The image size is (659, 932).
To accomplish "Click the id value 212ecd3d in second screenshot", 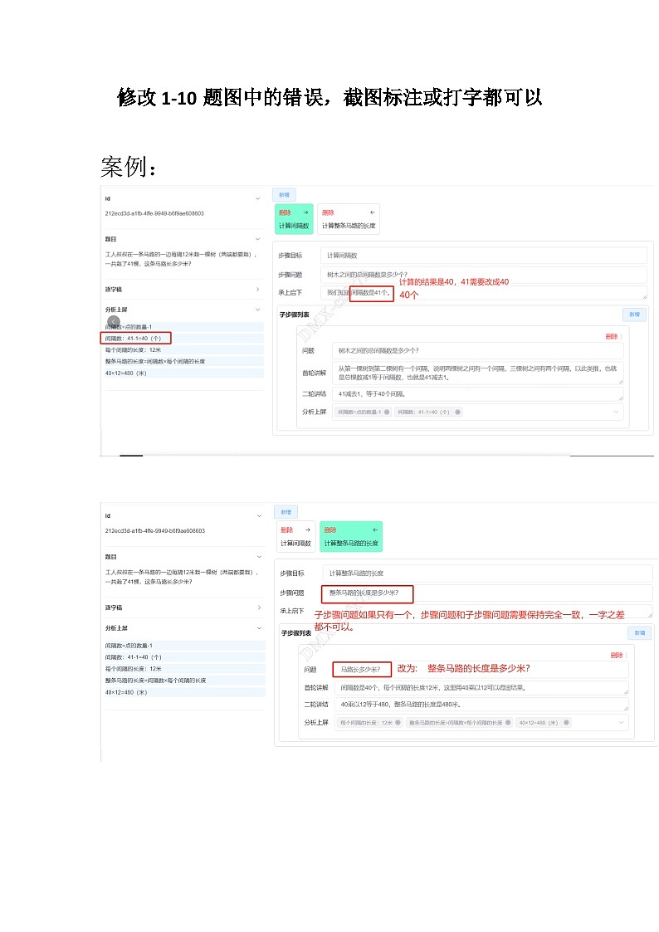I will click(155, 531).
